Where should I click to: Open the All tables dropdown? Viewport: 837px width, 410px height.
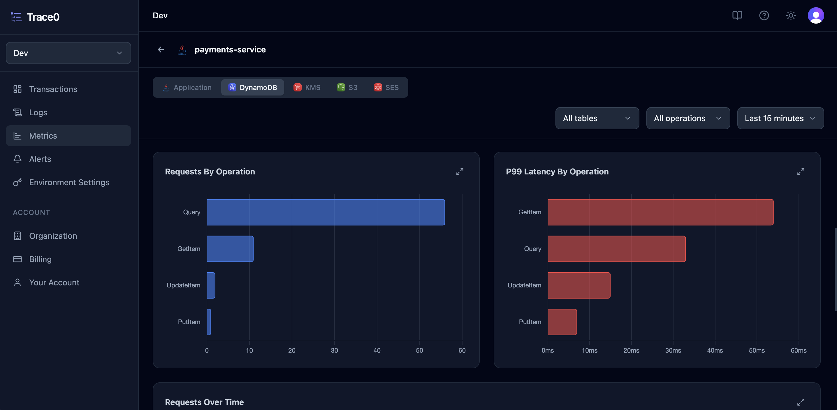pos(597,118)
